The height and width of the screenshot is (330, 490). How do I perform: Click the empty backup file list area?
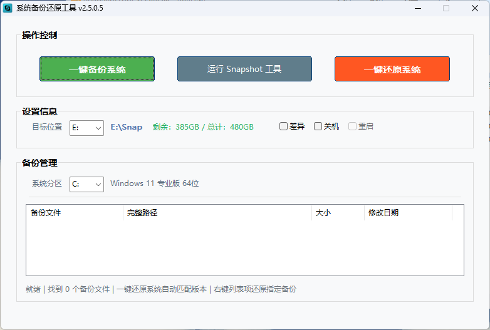point(245,248)
